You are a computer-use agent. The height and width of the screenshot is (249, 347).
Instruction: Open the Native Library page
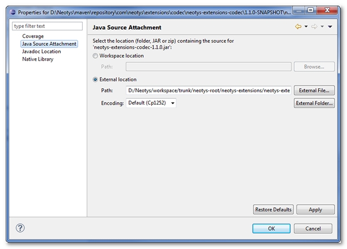coord(38,59)
